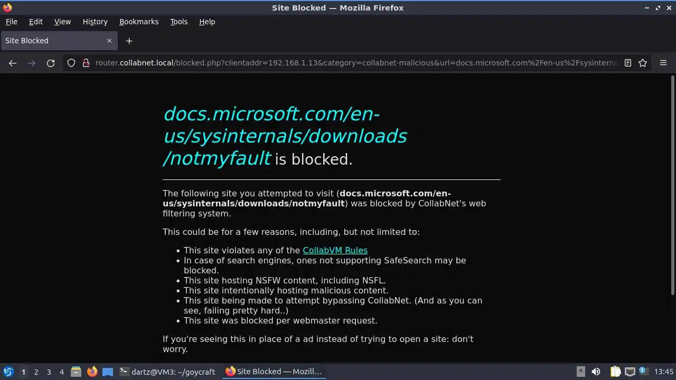Open removable media eject tray icon
The image size is (676, 380).
point(580,372)
